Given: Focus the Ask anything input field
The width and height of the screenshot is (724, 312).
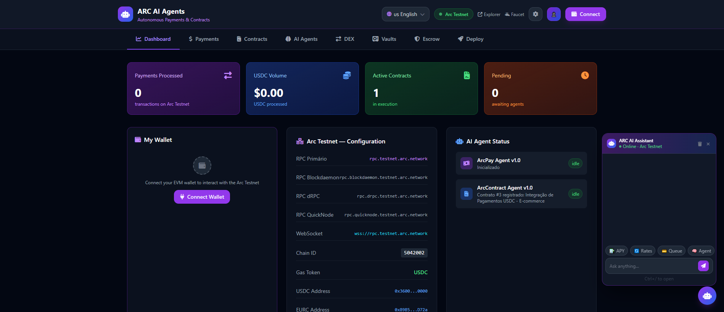Looking at the screenshot, I should [x=652, y=266].
